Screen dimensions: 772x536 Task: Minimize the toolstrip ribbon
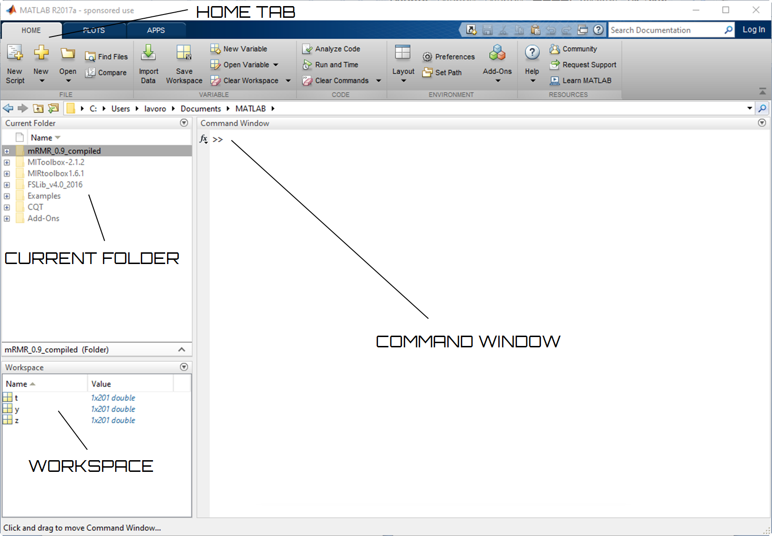762,91
